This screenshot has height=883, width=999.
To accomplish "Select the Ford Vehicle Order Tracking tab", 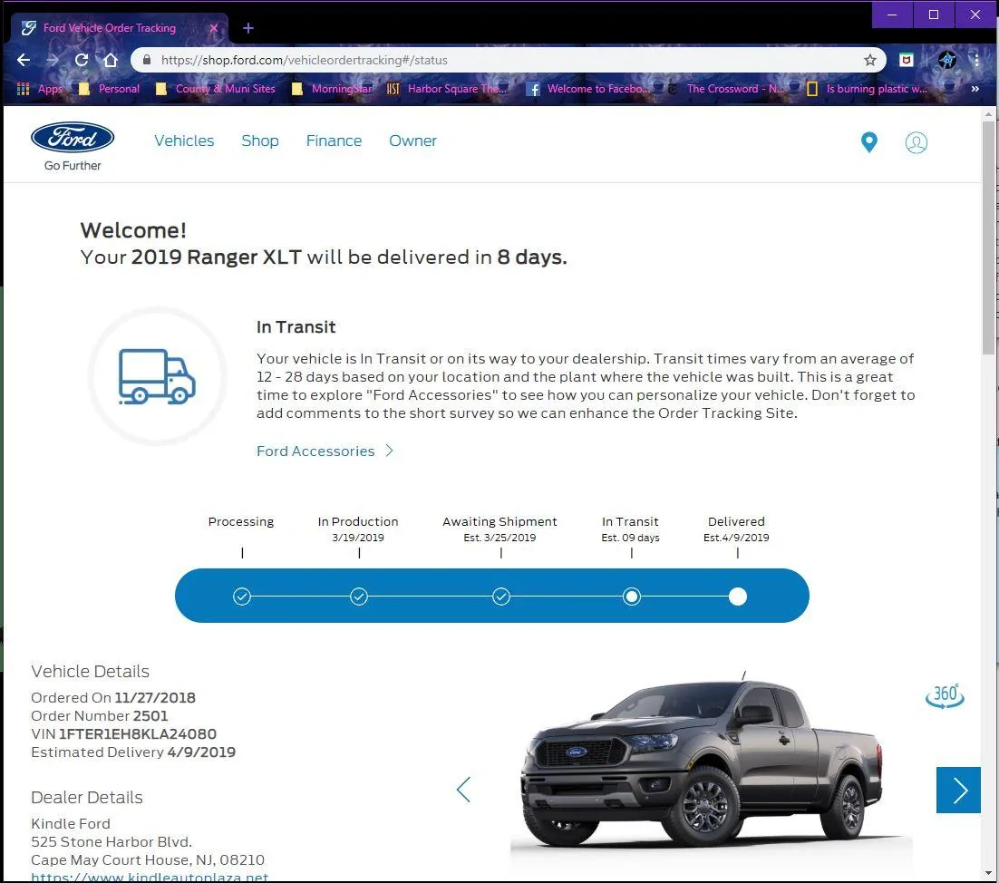I will click(120, 28).
